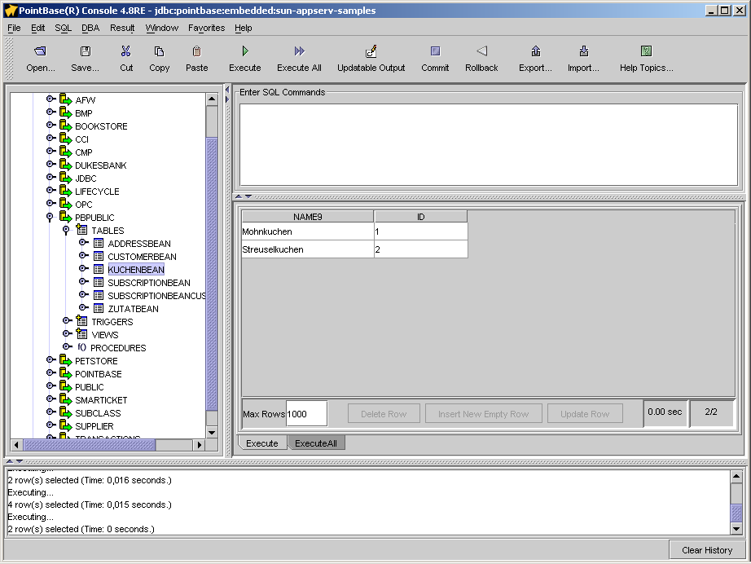
Task: Click the Clear History button
Action: [707, 550]
